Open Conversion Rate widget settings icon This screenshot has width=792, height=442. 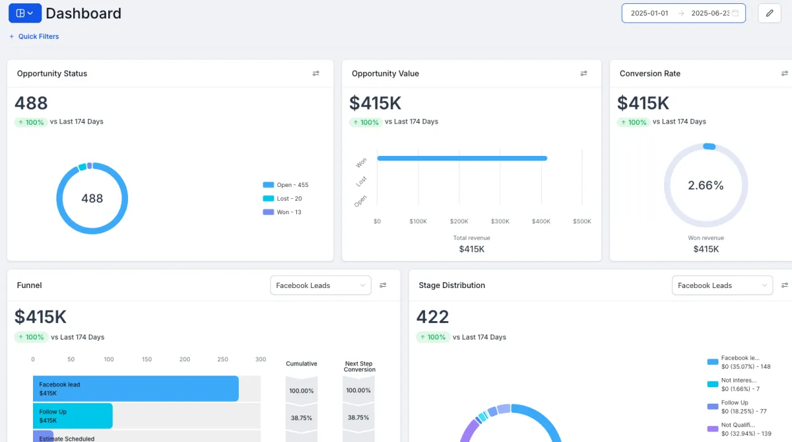785,73
